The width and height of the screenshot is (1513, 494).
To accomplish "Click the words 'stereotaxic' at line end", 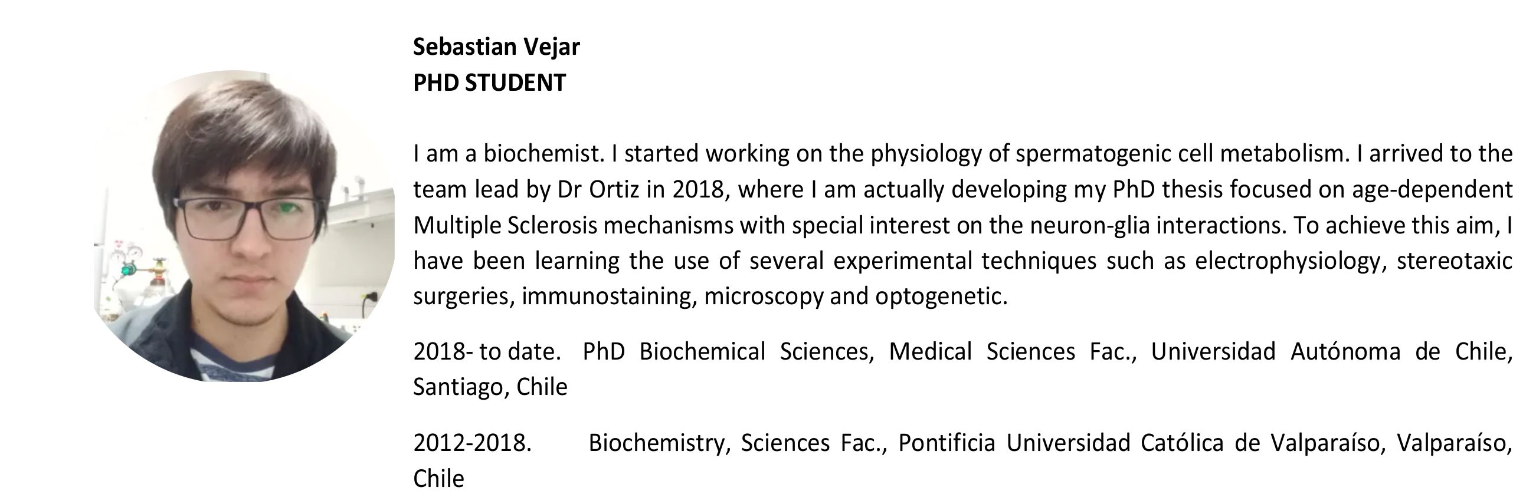I will pyautogui.click(x=1455, y=261).
